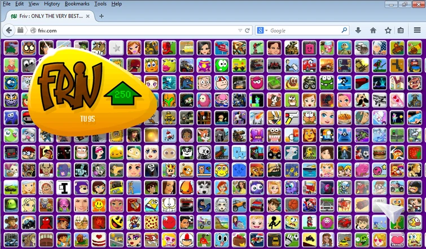Image resolution: width=426 pixels, height=249 pixels.
Task: Open the gray star game tile
Action: tap(116, 47)
